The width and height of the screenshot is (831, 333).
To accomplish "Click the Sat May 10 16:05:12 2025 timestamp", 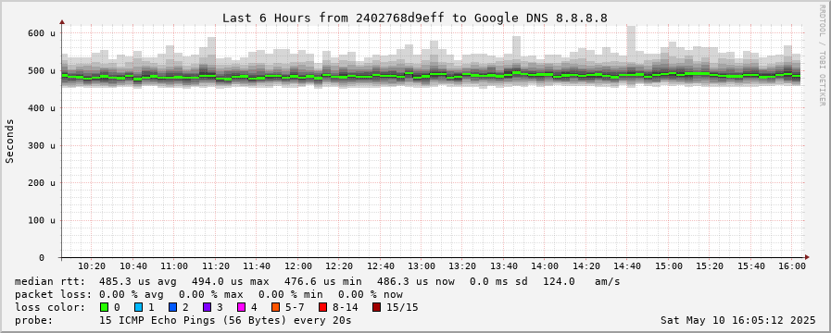I will [x=738, y=320].
